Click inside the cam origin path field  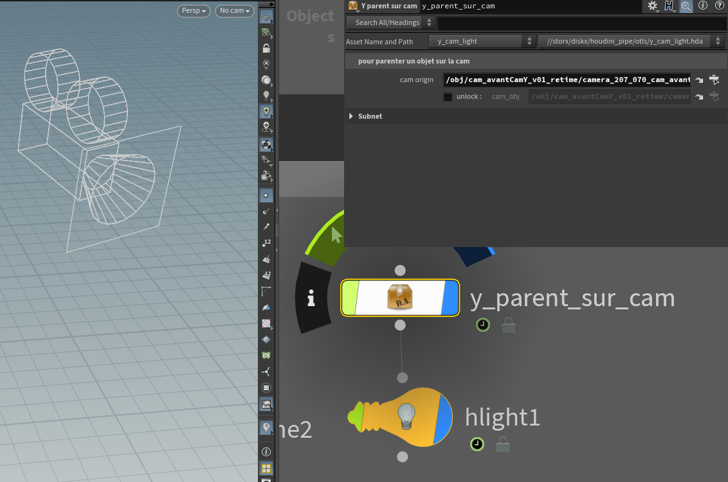567,80
